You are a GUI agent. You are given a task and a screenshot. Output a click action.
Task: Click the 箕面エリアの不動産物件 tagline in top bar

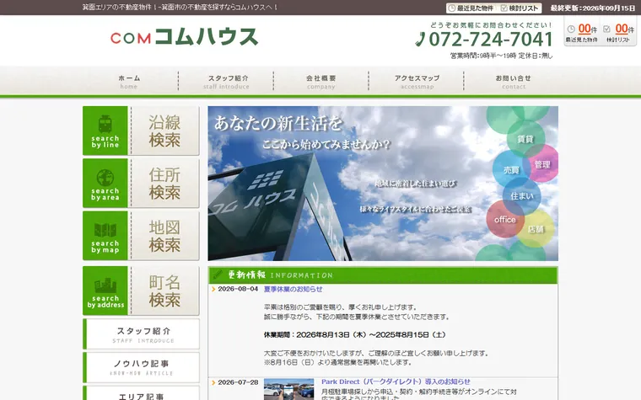(180, 8)
